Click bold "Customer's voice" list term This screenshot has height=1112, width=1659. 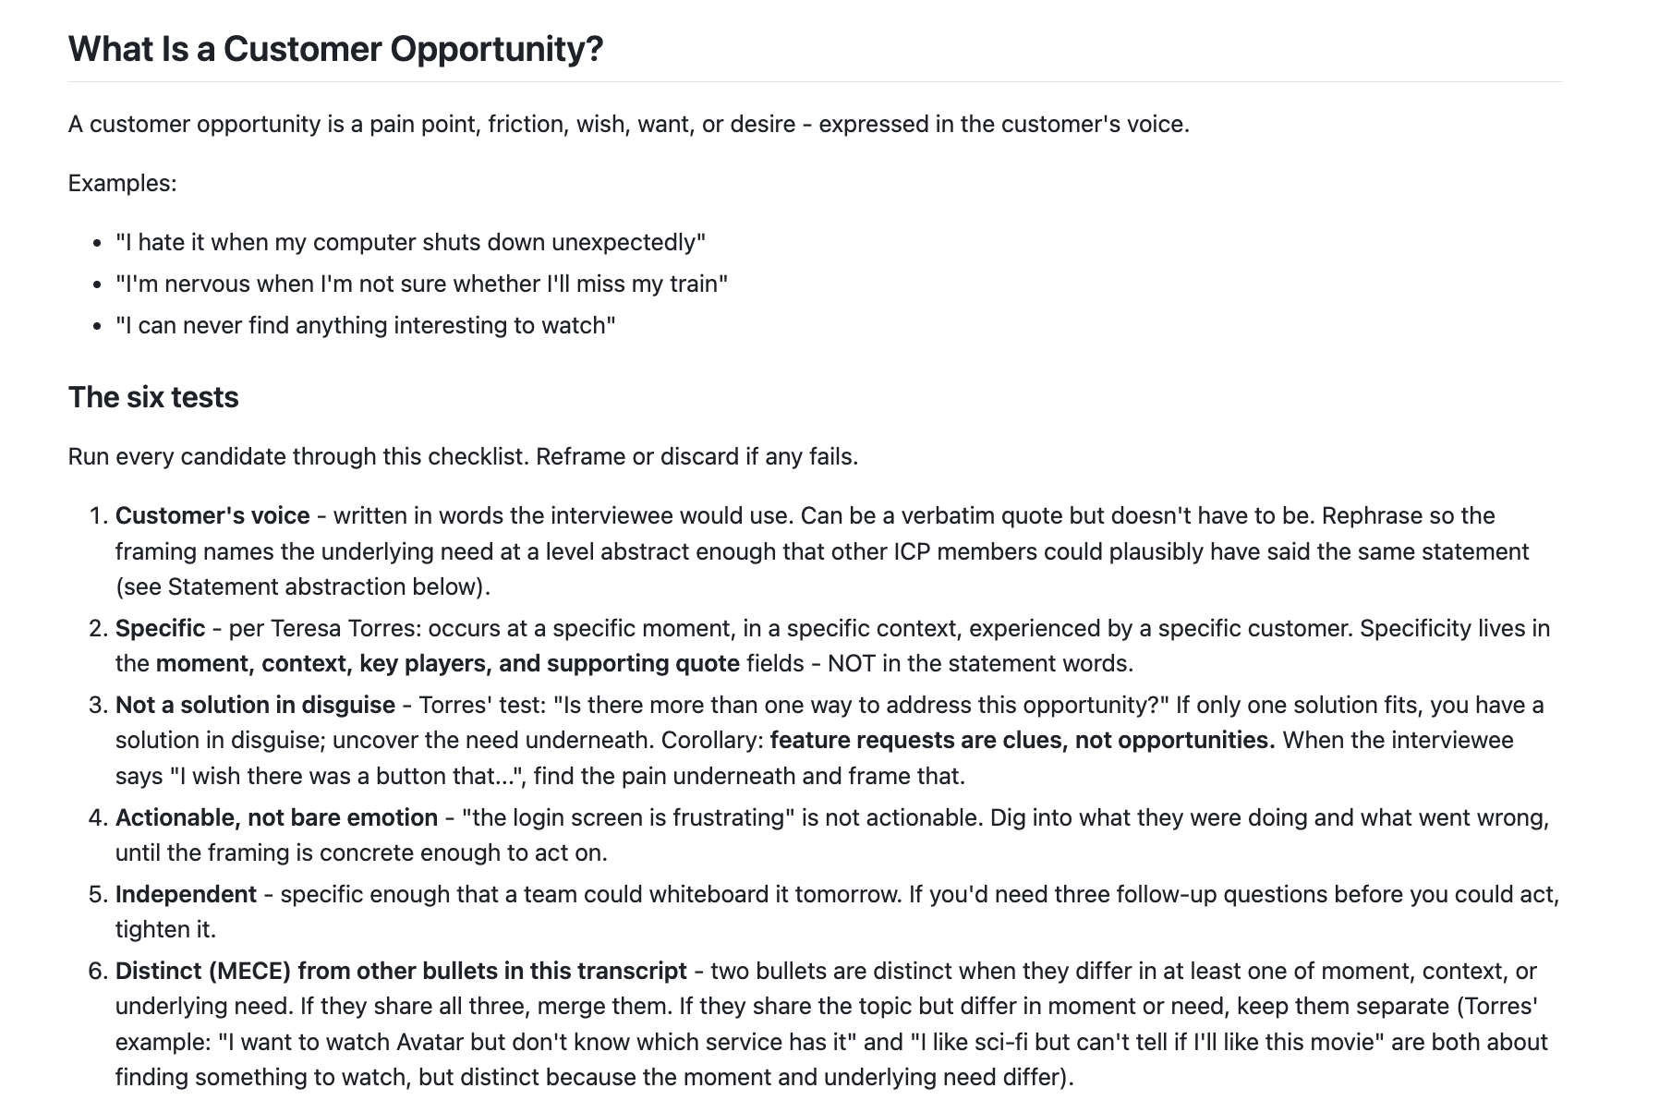click(x=212, y=515)
